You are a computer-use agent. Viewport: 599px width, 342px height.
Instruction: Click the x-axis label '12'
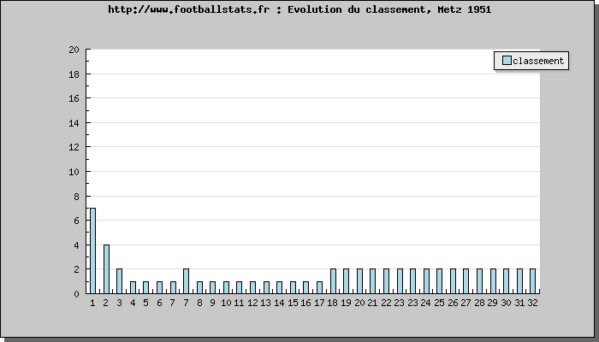[252, 303]
